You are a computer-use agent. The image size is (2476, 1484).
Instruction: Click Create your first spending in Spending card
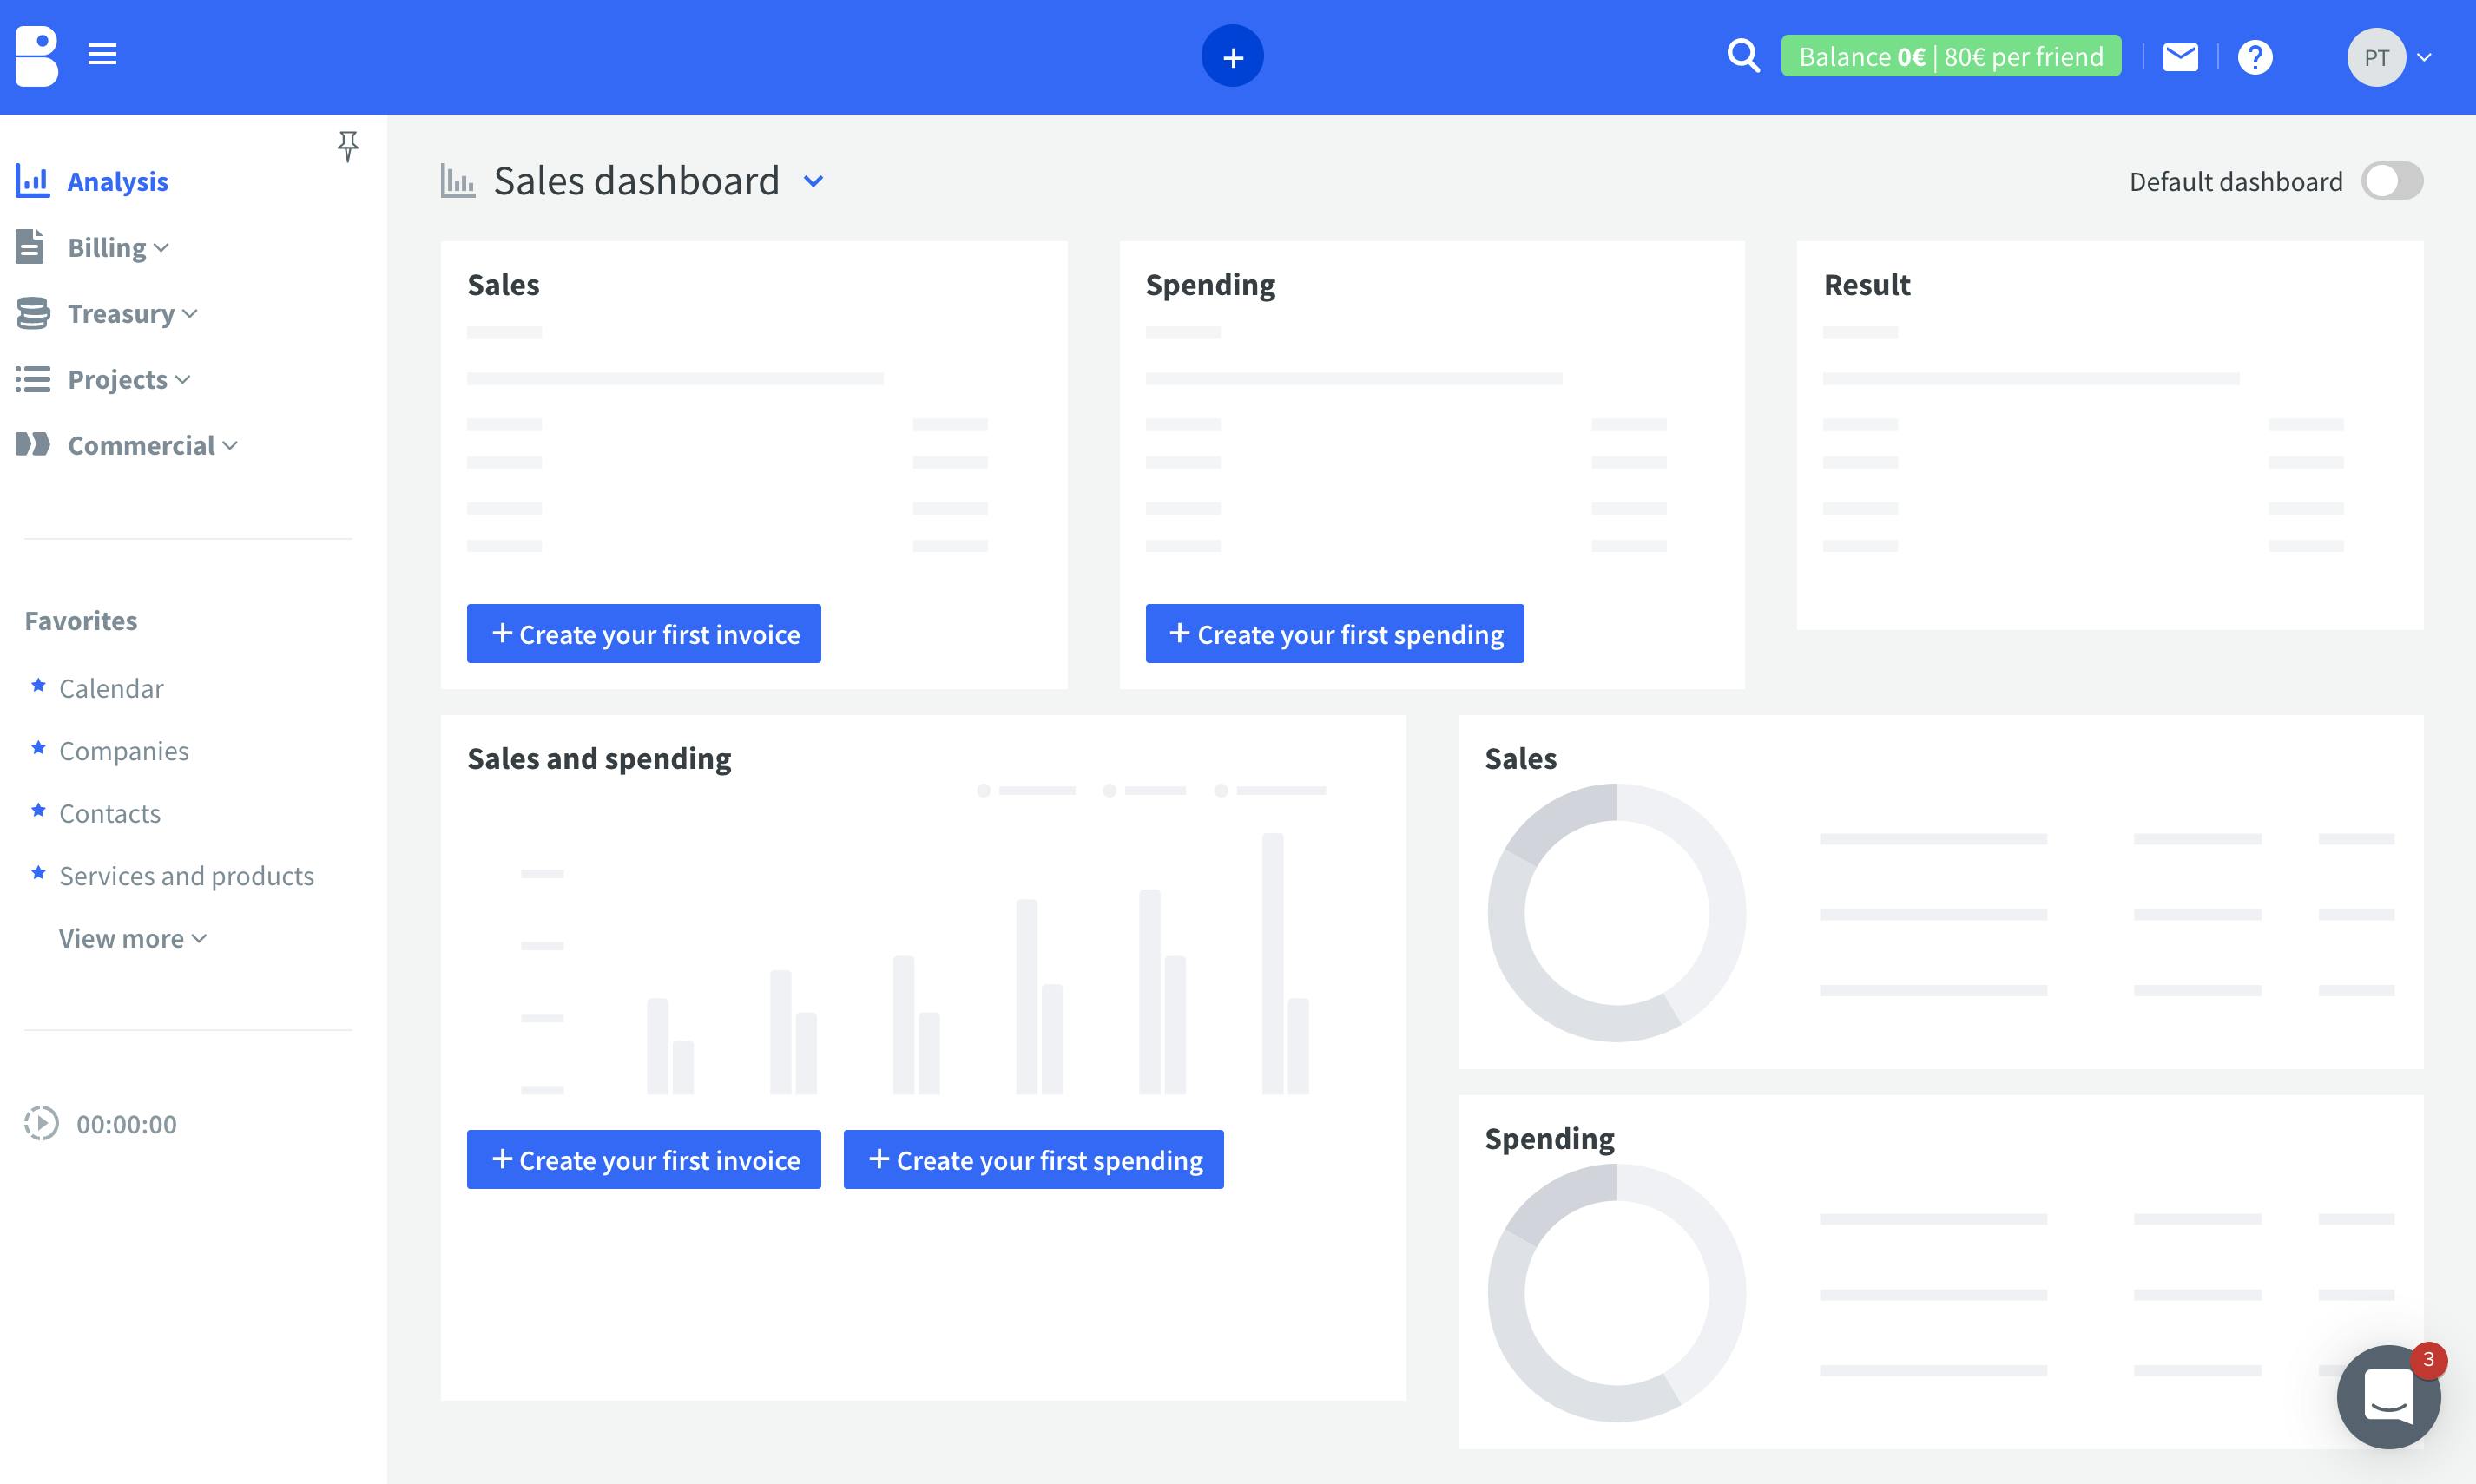tap(1333, 633)
